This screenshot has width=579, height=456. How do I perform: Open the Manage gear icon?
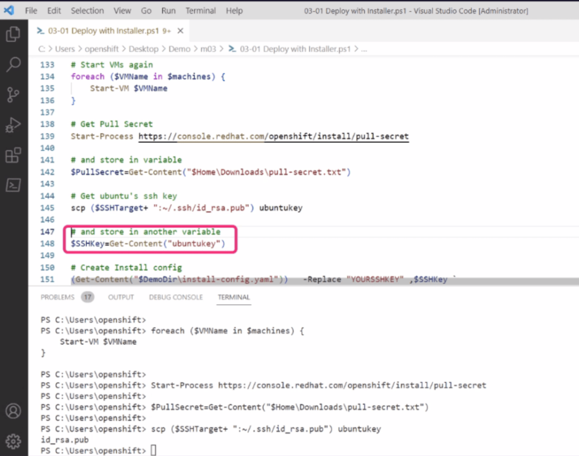click(13, 441)
